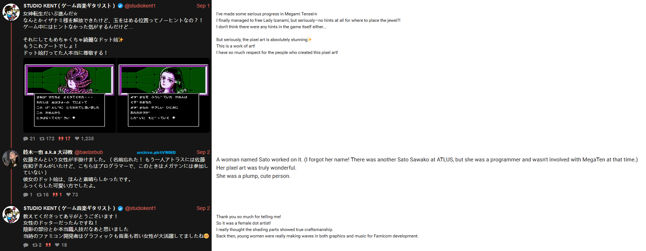Click the 鈴木一也 profile avatar
This screenshot has width=646, height=251.
tap(11, 159)
